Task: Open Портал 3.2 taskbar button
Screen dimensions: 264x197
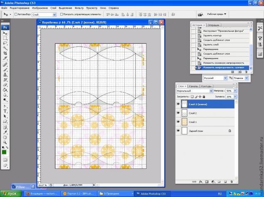Action: pos(79,194)
